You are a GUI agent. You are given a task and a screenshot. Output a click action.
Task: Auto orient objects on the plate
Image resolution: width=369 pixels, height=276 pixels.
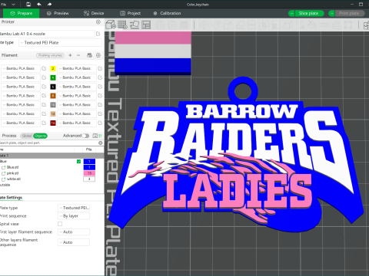click(135, 25)
